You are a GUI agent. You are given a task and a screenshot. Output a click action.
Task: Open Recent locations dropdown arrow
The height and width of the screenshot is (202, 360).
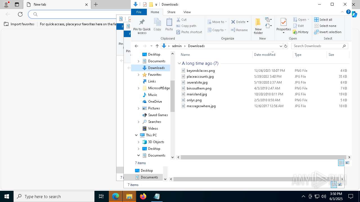click(x=151, y=46)
